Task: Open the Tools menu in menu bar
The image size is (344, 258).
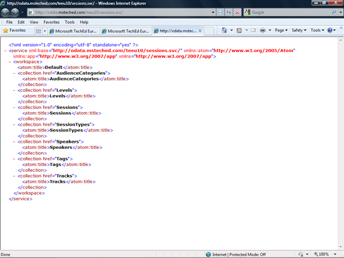Action: (x=70, y=22)
